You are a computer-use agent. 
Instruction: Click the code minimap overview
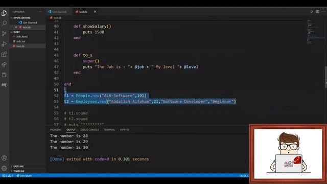coord(315,32)
